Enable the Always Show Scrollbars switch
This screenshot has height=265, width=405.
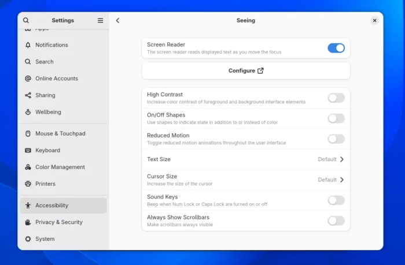click(x=336, y=221)
